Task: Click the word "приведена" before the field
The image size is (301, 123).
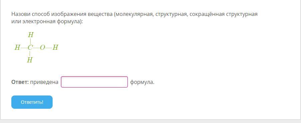Action: click(44, 82)
